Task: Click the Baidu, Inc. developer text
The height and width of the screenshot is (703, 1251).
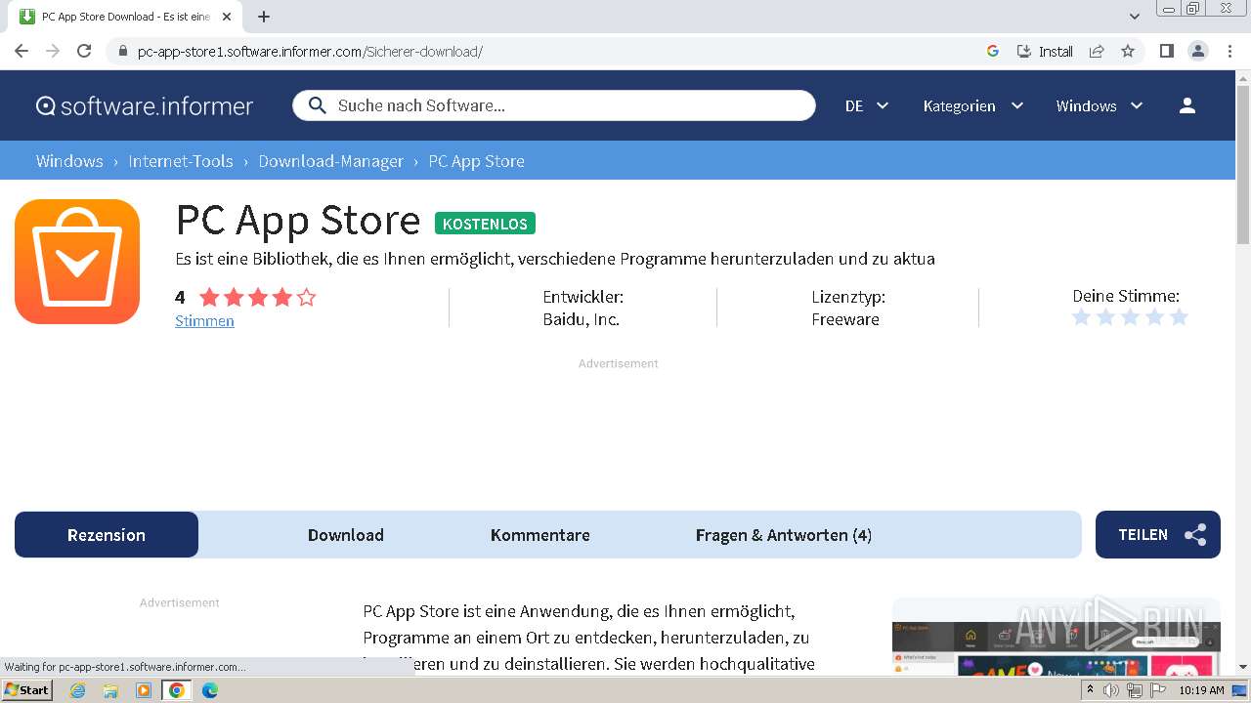Action: pyautogui.click(x=582, y=319)
